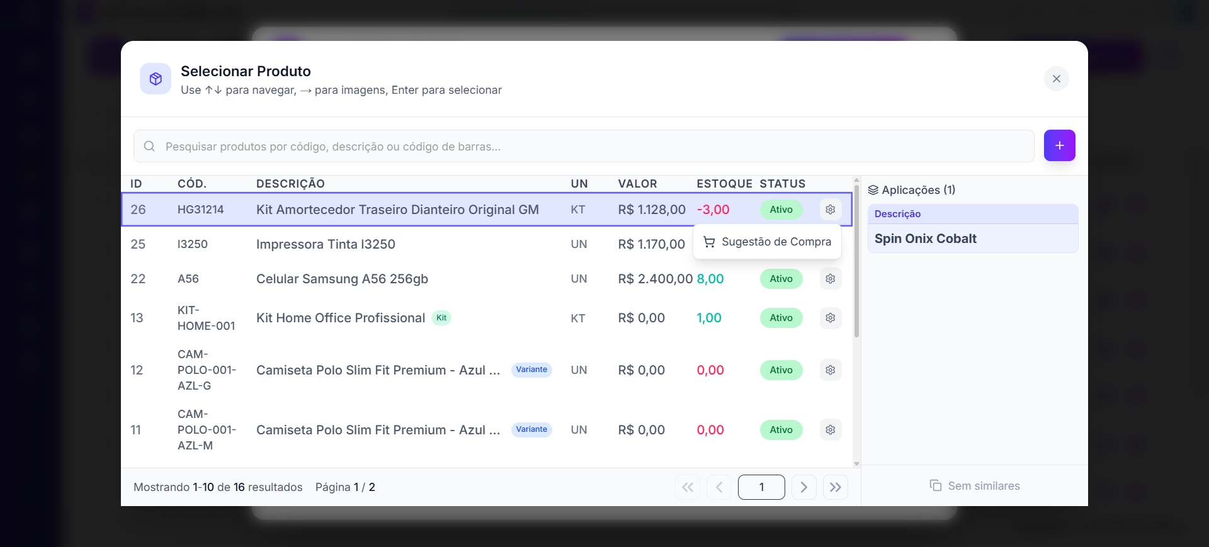The image size is (1209, 547).
Task: Sort by the Descrição column header
Action: pos(290,184)
